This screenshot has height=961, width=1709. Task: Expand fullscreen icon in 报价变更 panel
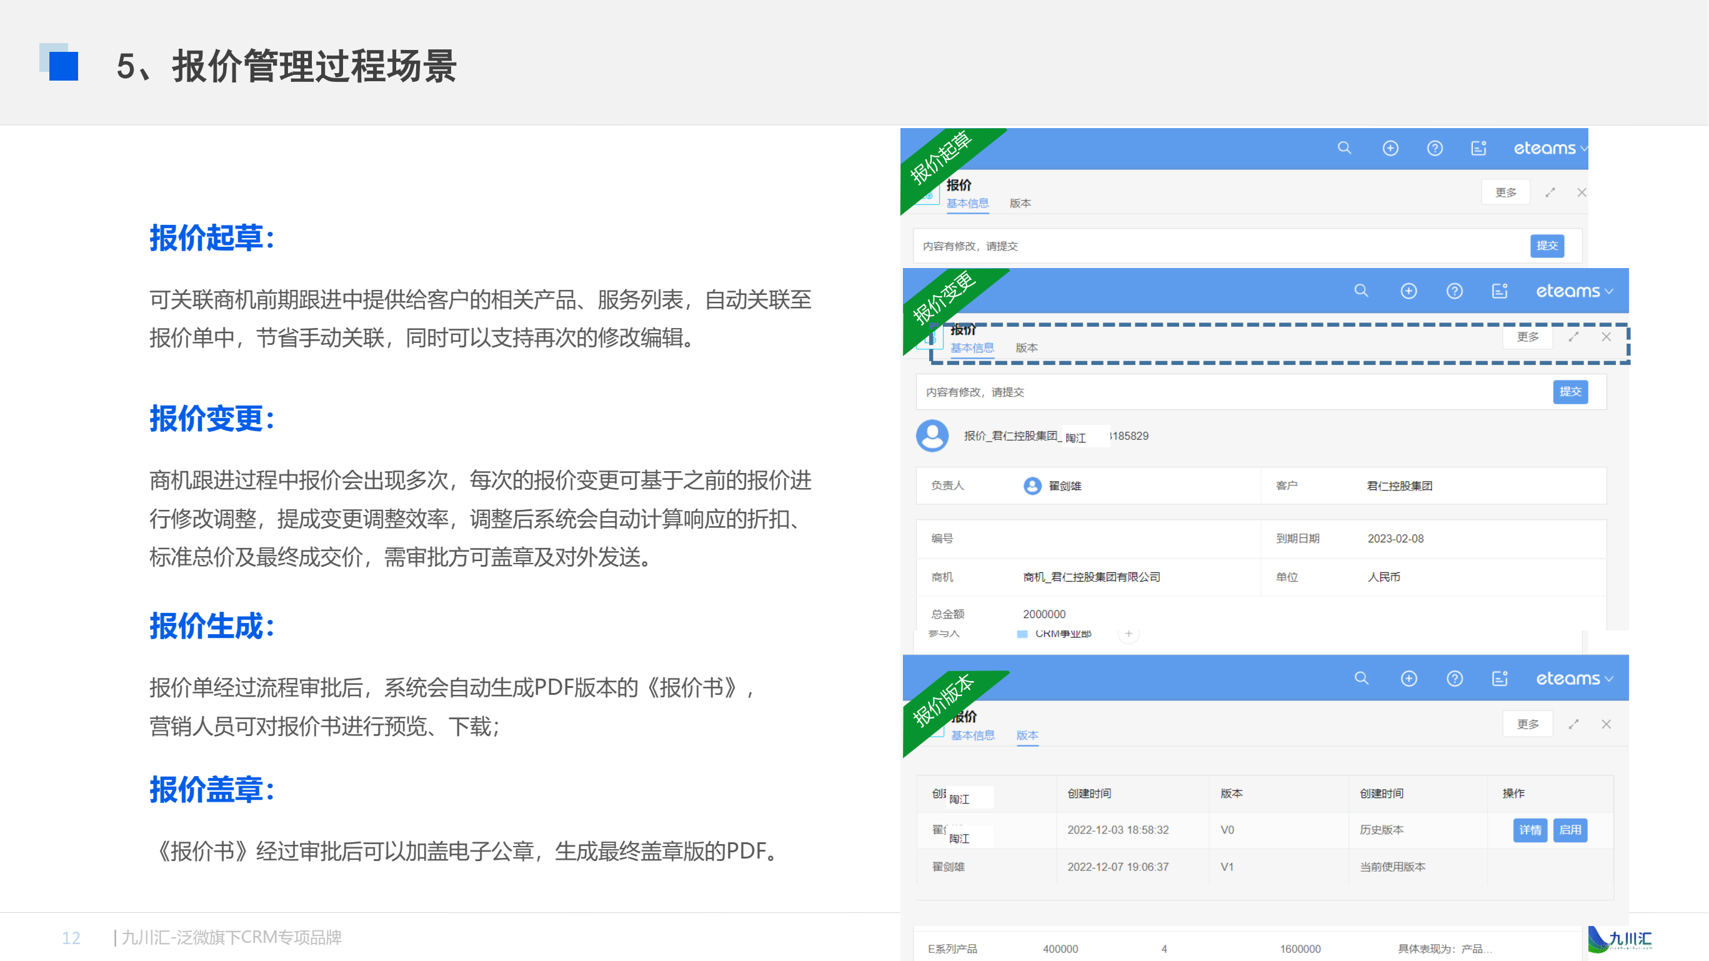pos(1573,337)
